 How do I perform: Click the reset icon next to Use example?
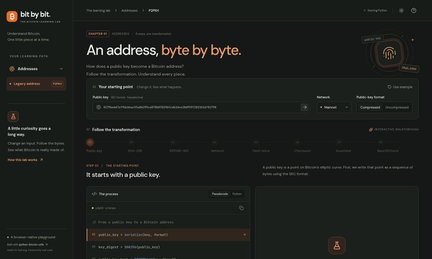(389, 87)
